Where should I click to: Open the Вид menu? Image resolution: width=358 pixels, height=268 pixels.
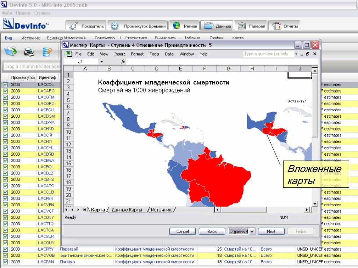pyautogui.click(x=8, y=38)
